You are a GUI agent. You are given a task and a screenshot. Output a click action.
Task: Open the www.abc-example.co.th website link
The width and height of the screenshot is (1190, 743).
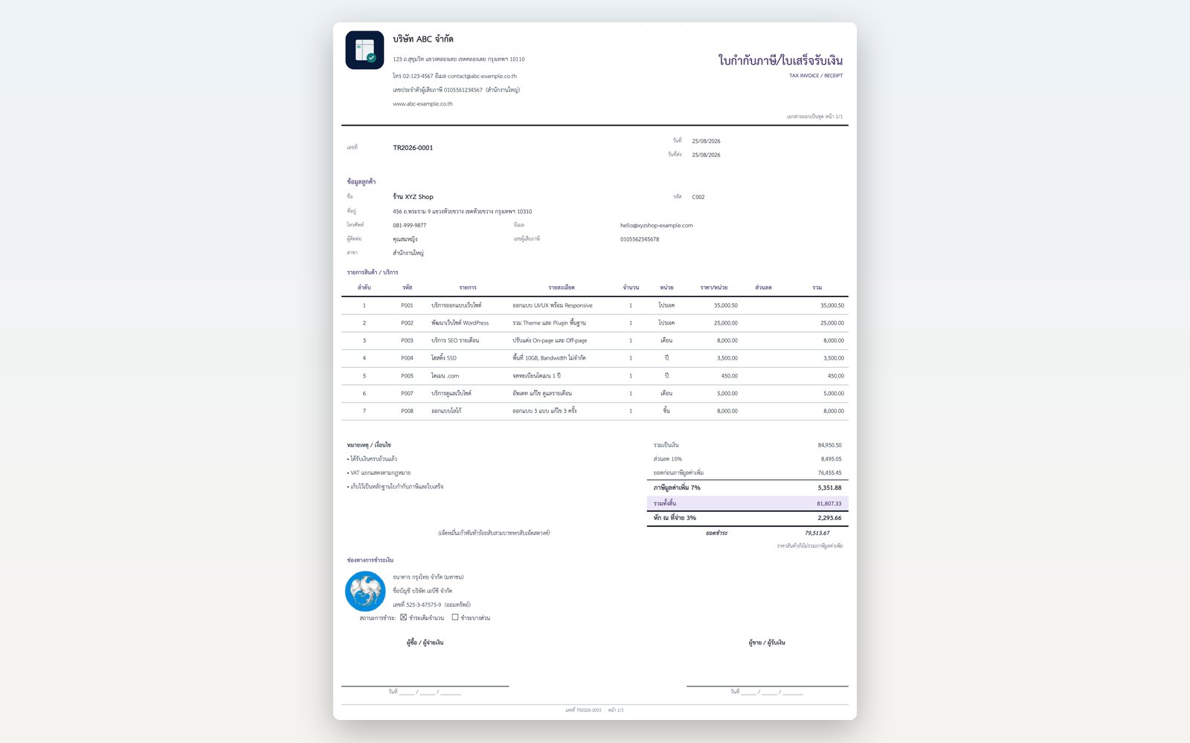[422, 104]
